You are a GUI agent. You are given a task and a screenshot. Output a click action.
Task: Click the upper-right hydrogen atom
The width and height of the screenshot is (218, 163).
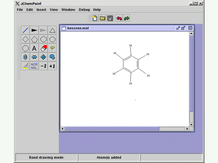click(x=148, y=54)
